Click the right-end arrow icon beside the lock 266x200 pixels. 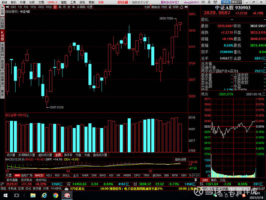[186, 7]
